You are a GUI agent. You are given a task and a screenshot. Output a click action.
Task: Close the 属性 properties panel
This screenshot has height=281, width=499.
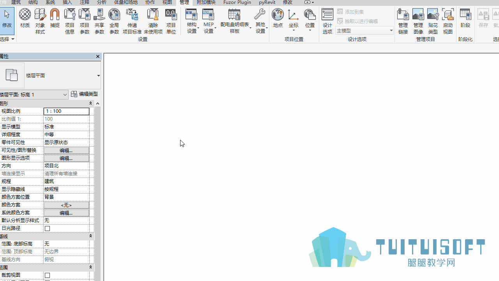[98, 57]
